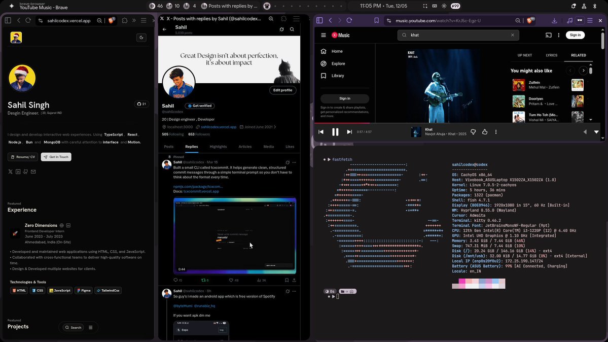The image size is (608, 342).
Task: Play Zulfein by Mehul Mal
Action: [518, 85]
